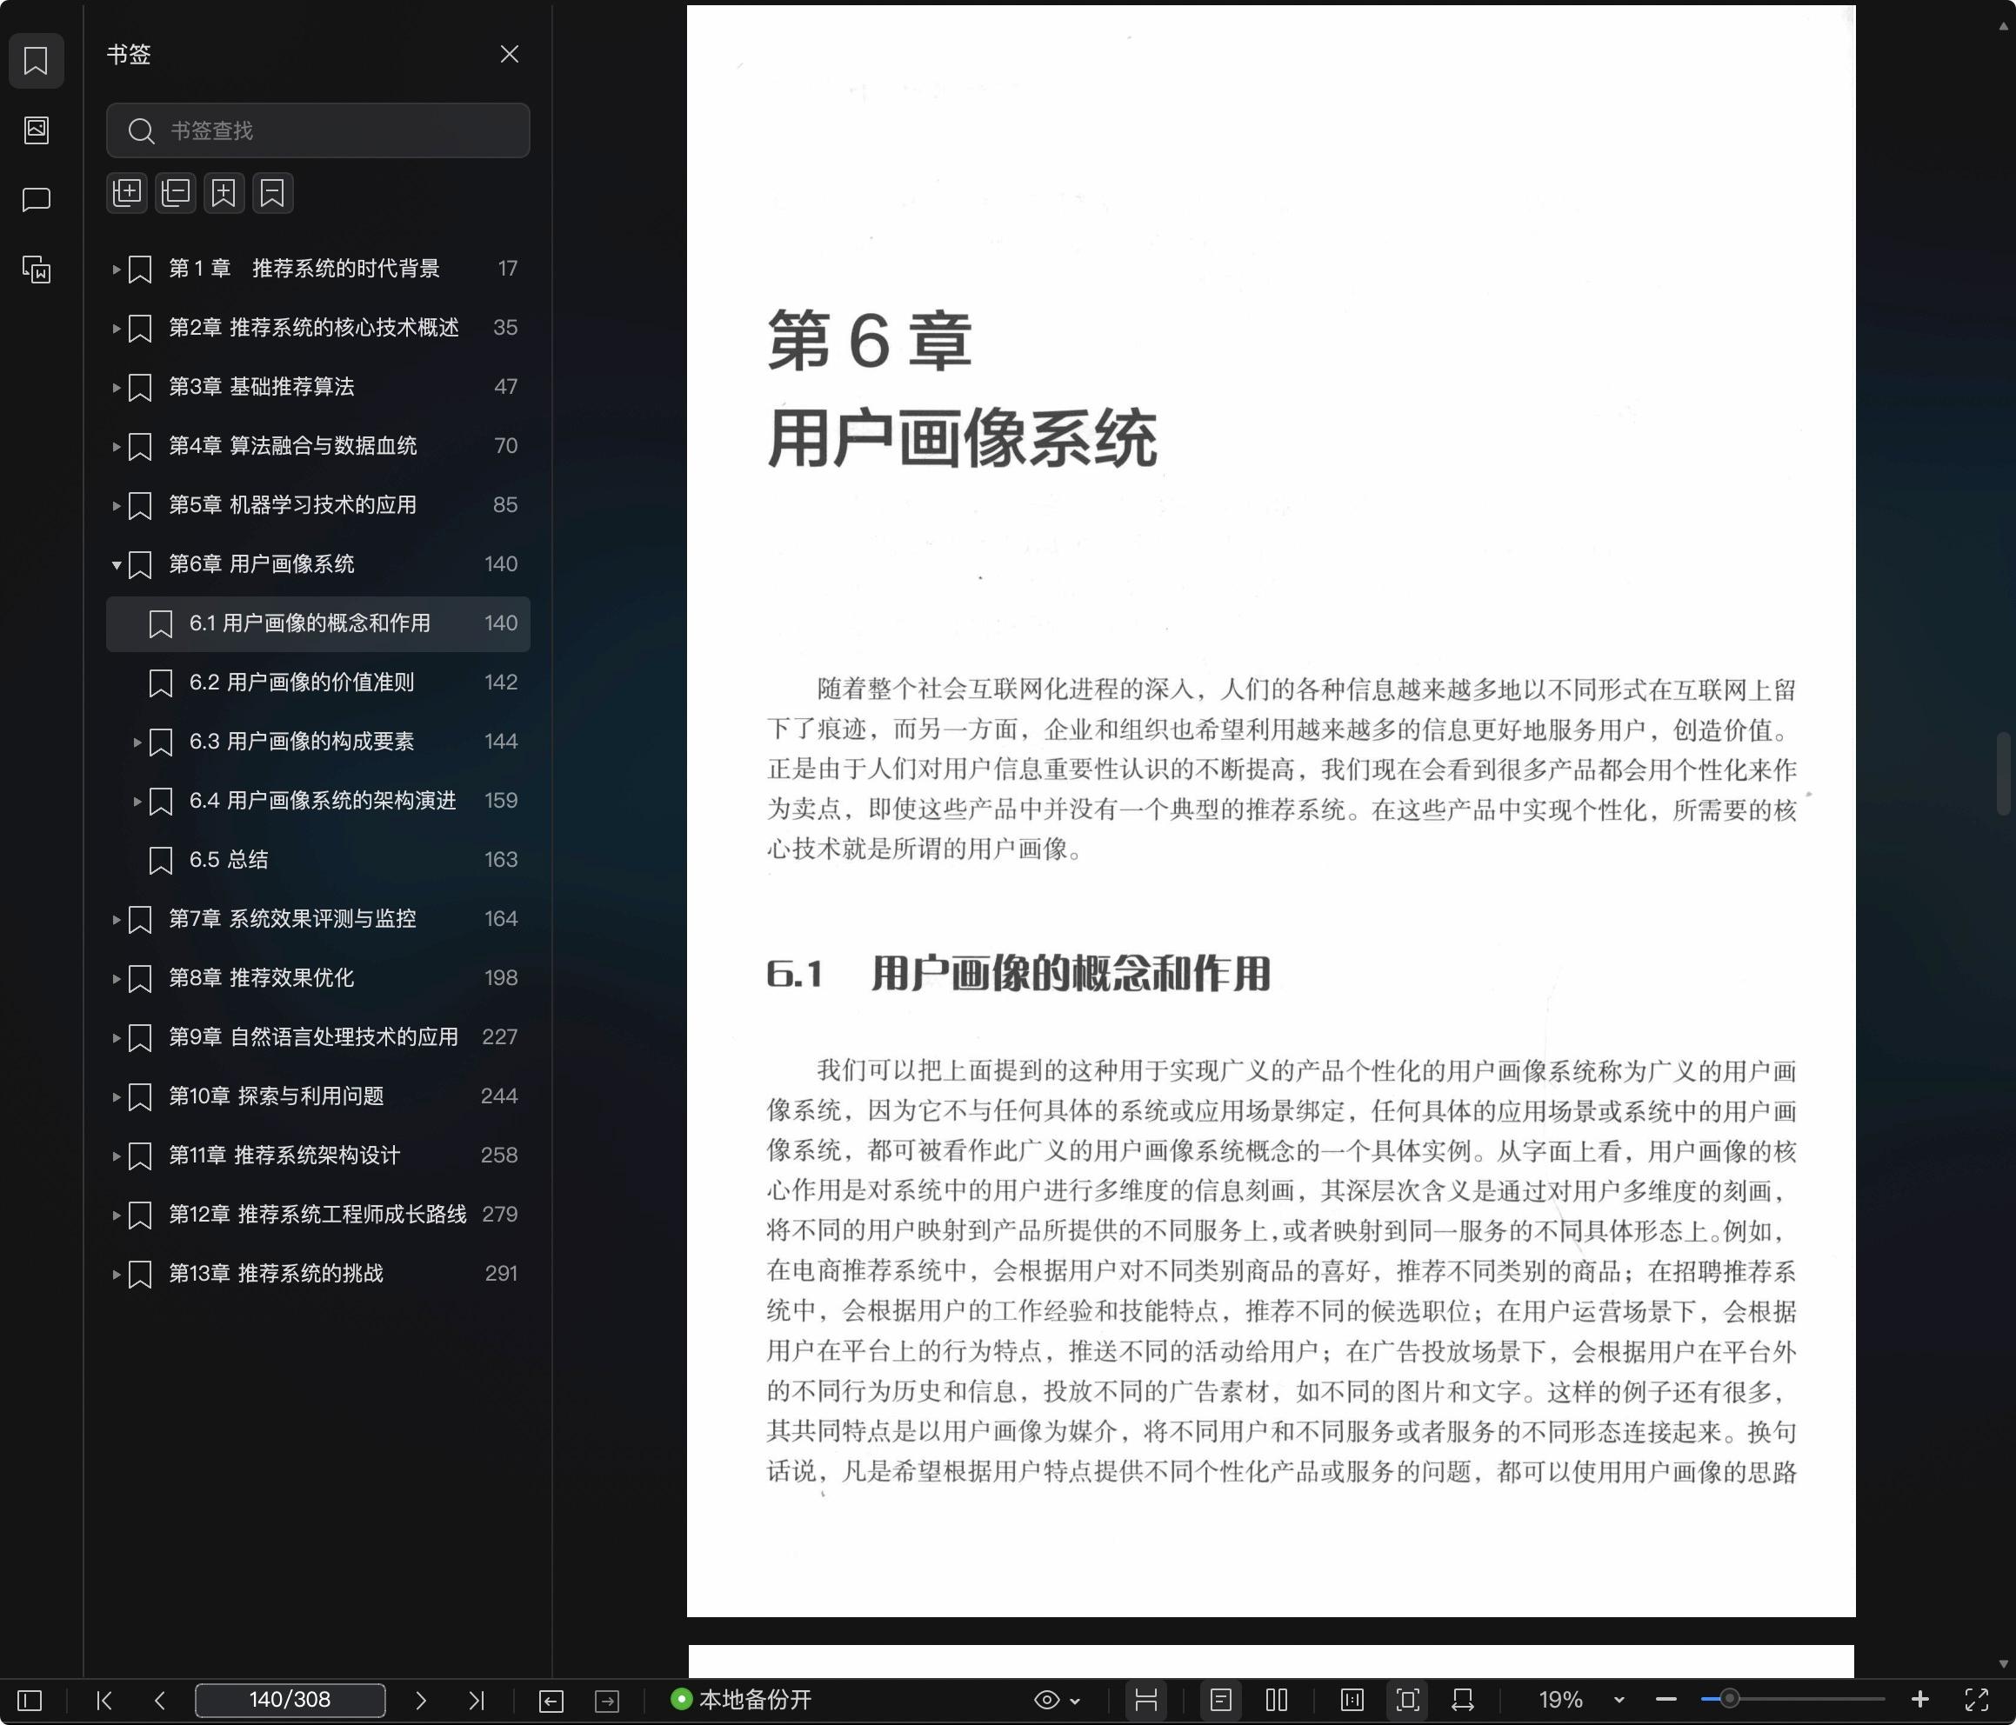Expand the 第3章 基础推荐算法 bookmark
Image resolution: width=2016 pixels, height=1725 pixels.
[116, 387]
